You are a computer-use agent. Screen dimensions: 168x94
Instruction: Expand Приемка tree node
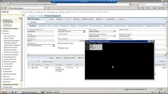click(2, 31)
